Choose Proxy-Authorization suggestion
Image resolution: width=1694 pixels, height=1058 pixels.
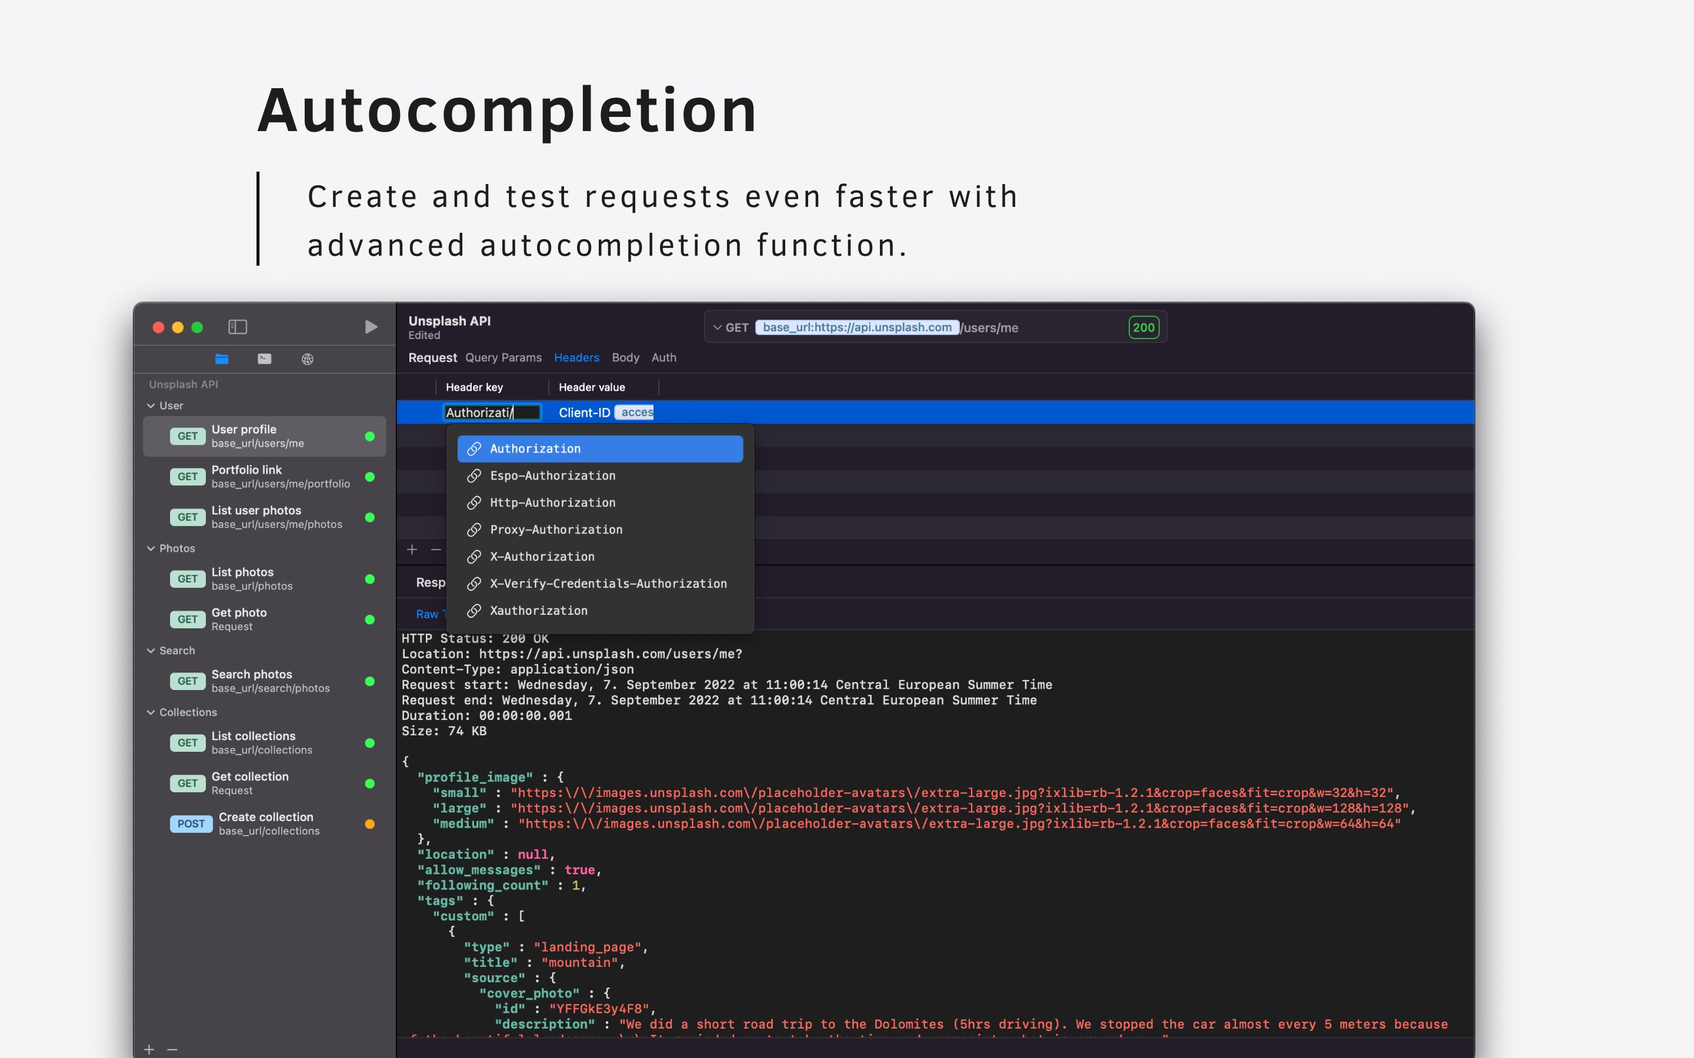click(600, 530)
